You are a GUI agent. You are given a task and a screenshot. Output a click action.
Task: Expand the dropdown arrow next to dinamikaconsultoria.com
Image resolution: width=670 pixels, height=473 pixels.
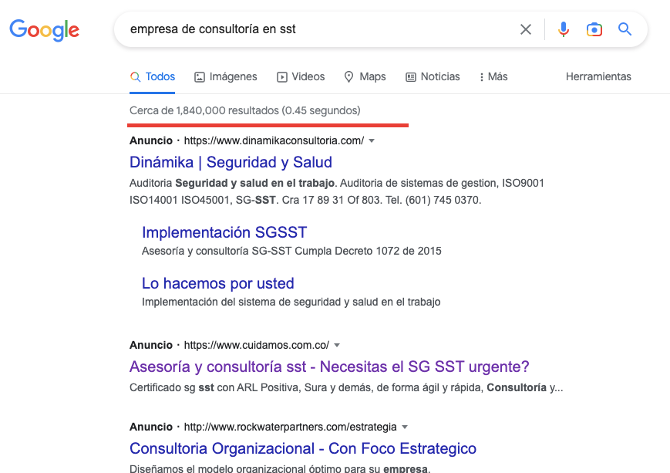[372, 140]
